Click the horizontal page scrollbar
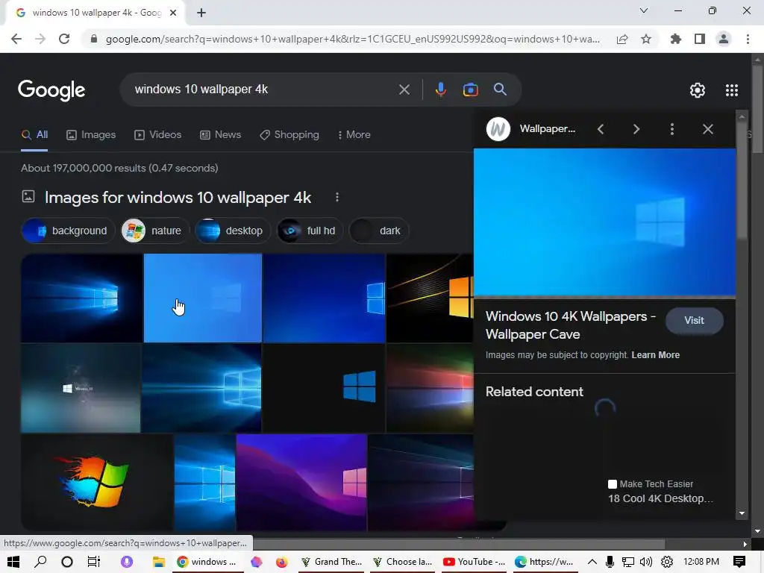 pyautogui.click(x=459, y=544)
